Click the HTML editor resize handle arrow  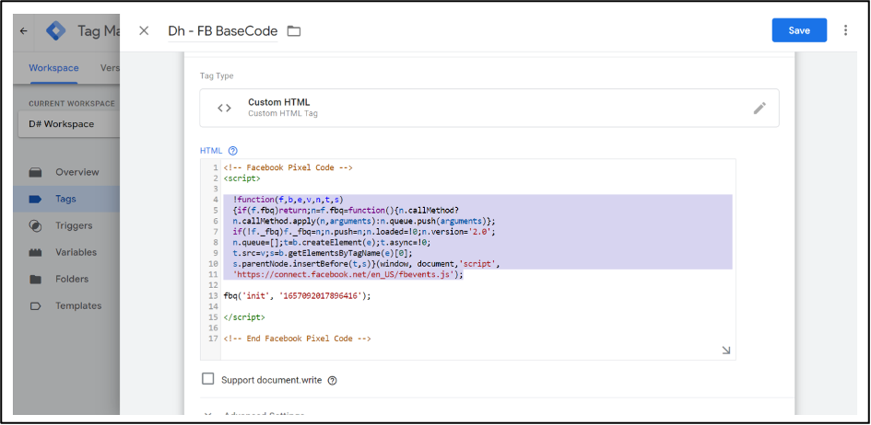pyautogui.click(x=726, y=350)
